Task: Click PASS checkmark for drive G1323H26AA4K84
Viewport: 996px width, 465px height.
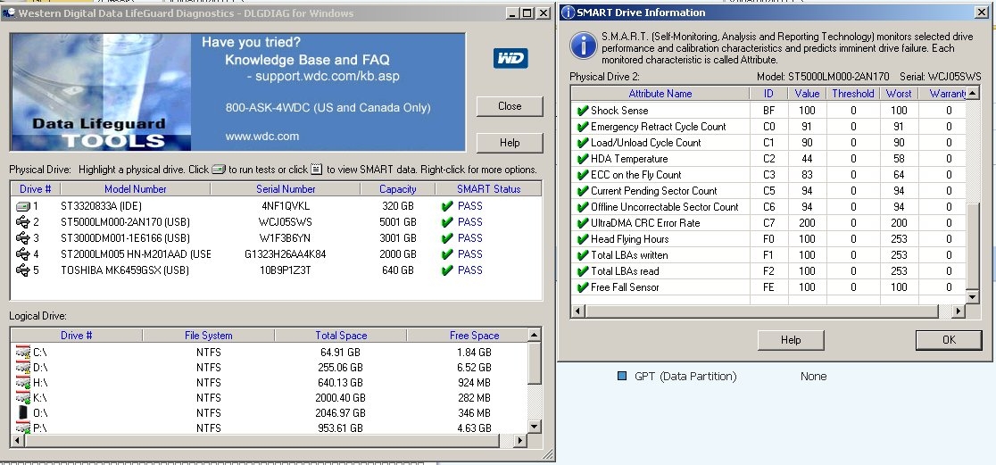Action: [x=447, y=254]
